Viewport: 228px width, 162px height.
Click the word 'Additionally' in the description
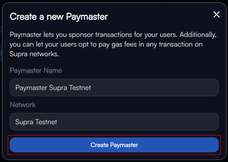tap(198, 35)
